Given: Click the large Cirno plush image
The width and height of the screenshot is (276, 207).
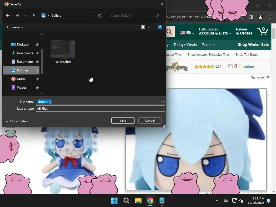Looking at the screenshot, I should [196, 139].
